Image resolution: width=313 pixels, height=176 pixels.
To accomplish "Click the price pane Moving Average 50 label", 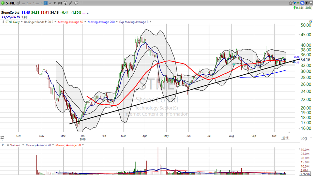I will pos(70,22).
